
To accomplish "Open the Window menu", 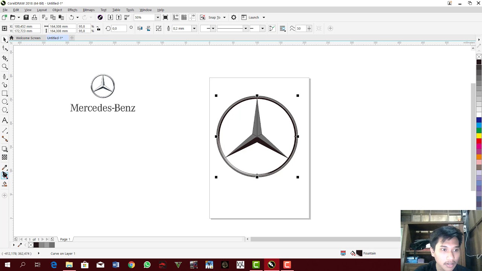I will (145, 10).
